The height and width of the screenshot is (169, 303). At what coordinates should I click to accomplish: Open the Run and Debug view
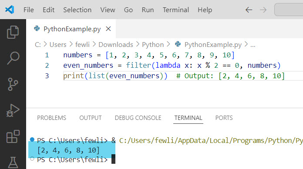click(x=13, y=110)
